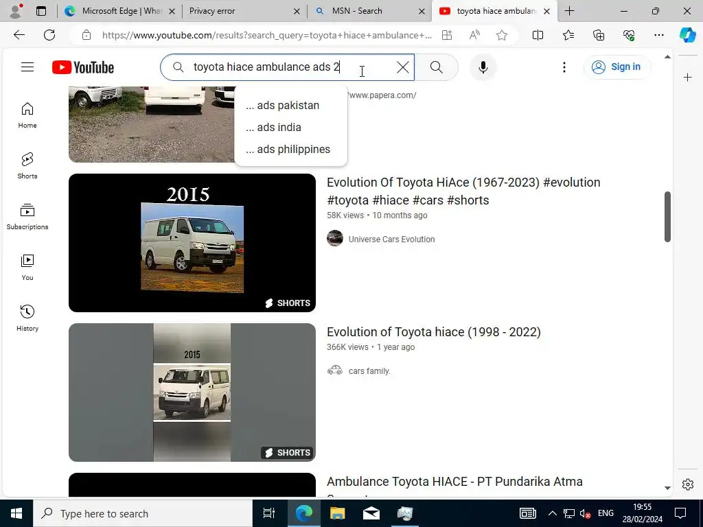Viewport: 703px width, 527px height.
Task: Select suggestion "ads india"
Action: [290, 127]
